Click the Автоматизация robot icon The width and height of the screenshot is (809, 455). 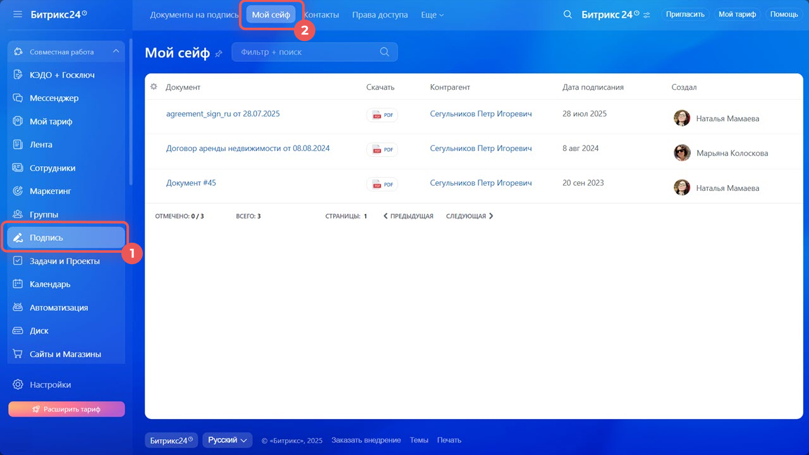(x=18, y=308)
